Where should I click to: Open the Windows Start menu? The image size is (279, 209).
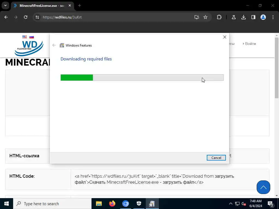(x=7, y=204)
